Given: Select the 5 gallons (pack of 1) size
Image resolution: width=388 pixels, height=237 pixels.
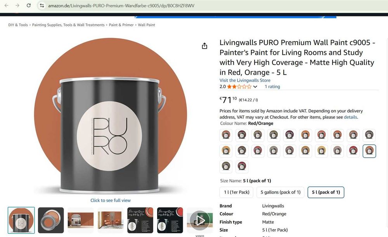Looking at the screenshot, I should tap(281, 192).
